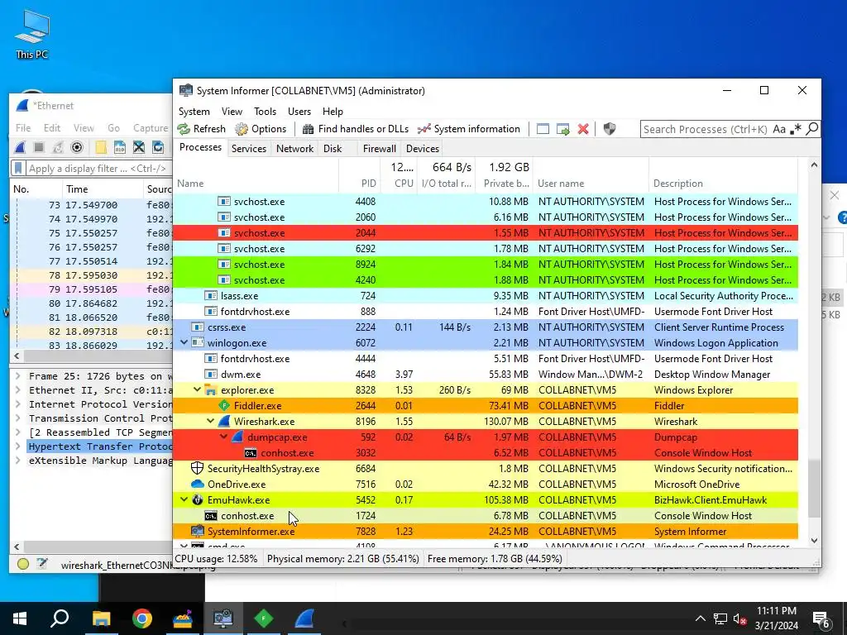Click the System Informer process list scrollbar thumb

coord(814,488)
